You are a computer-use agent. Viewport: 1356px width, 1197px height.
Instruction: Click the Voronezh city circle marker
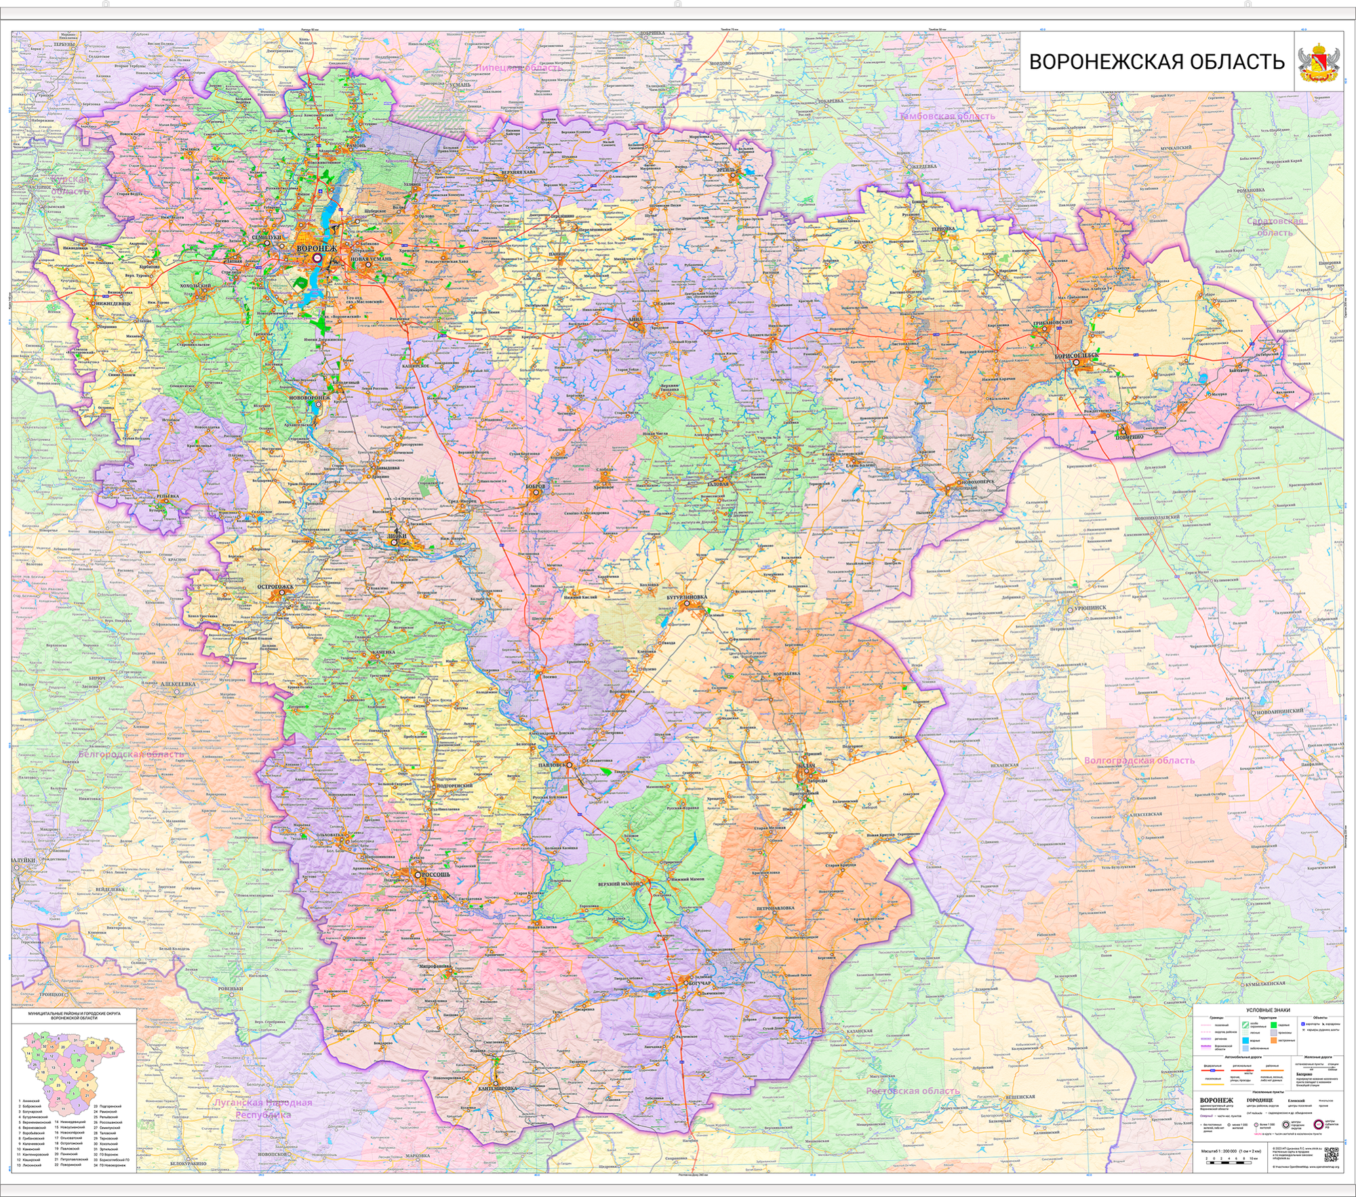[x=317, y=258]
